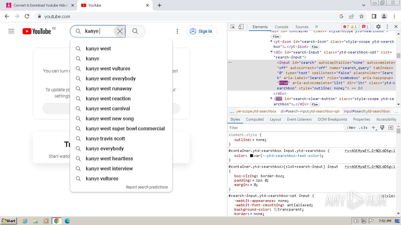This screenshot has height=225, width=401.
Task: Expand the border shorthand triangle
Action: pos(252,214)
